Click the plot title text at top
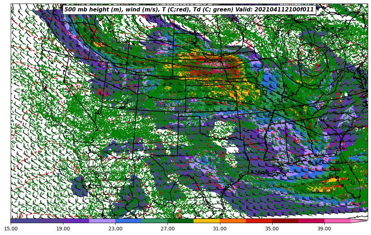The width and height of the screenshot is (371, 235). coord(189,10)
